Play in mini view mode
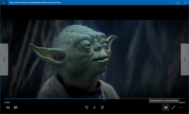 [166, 108]
